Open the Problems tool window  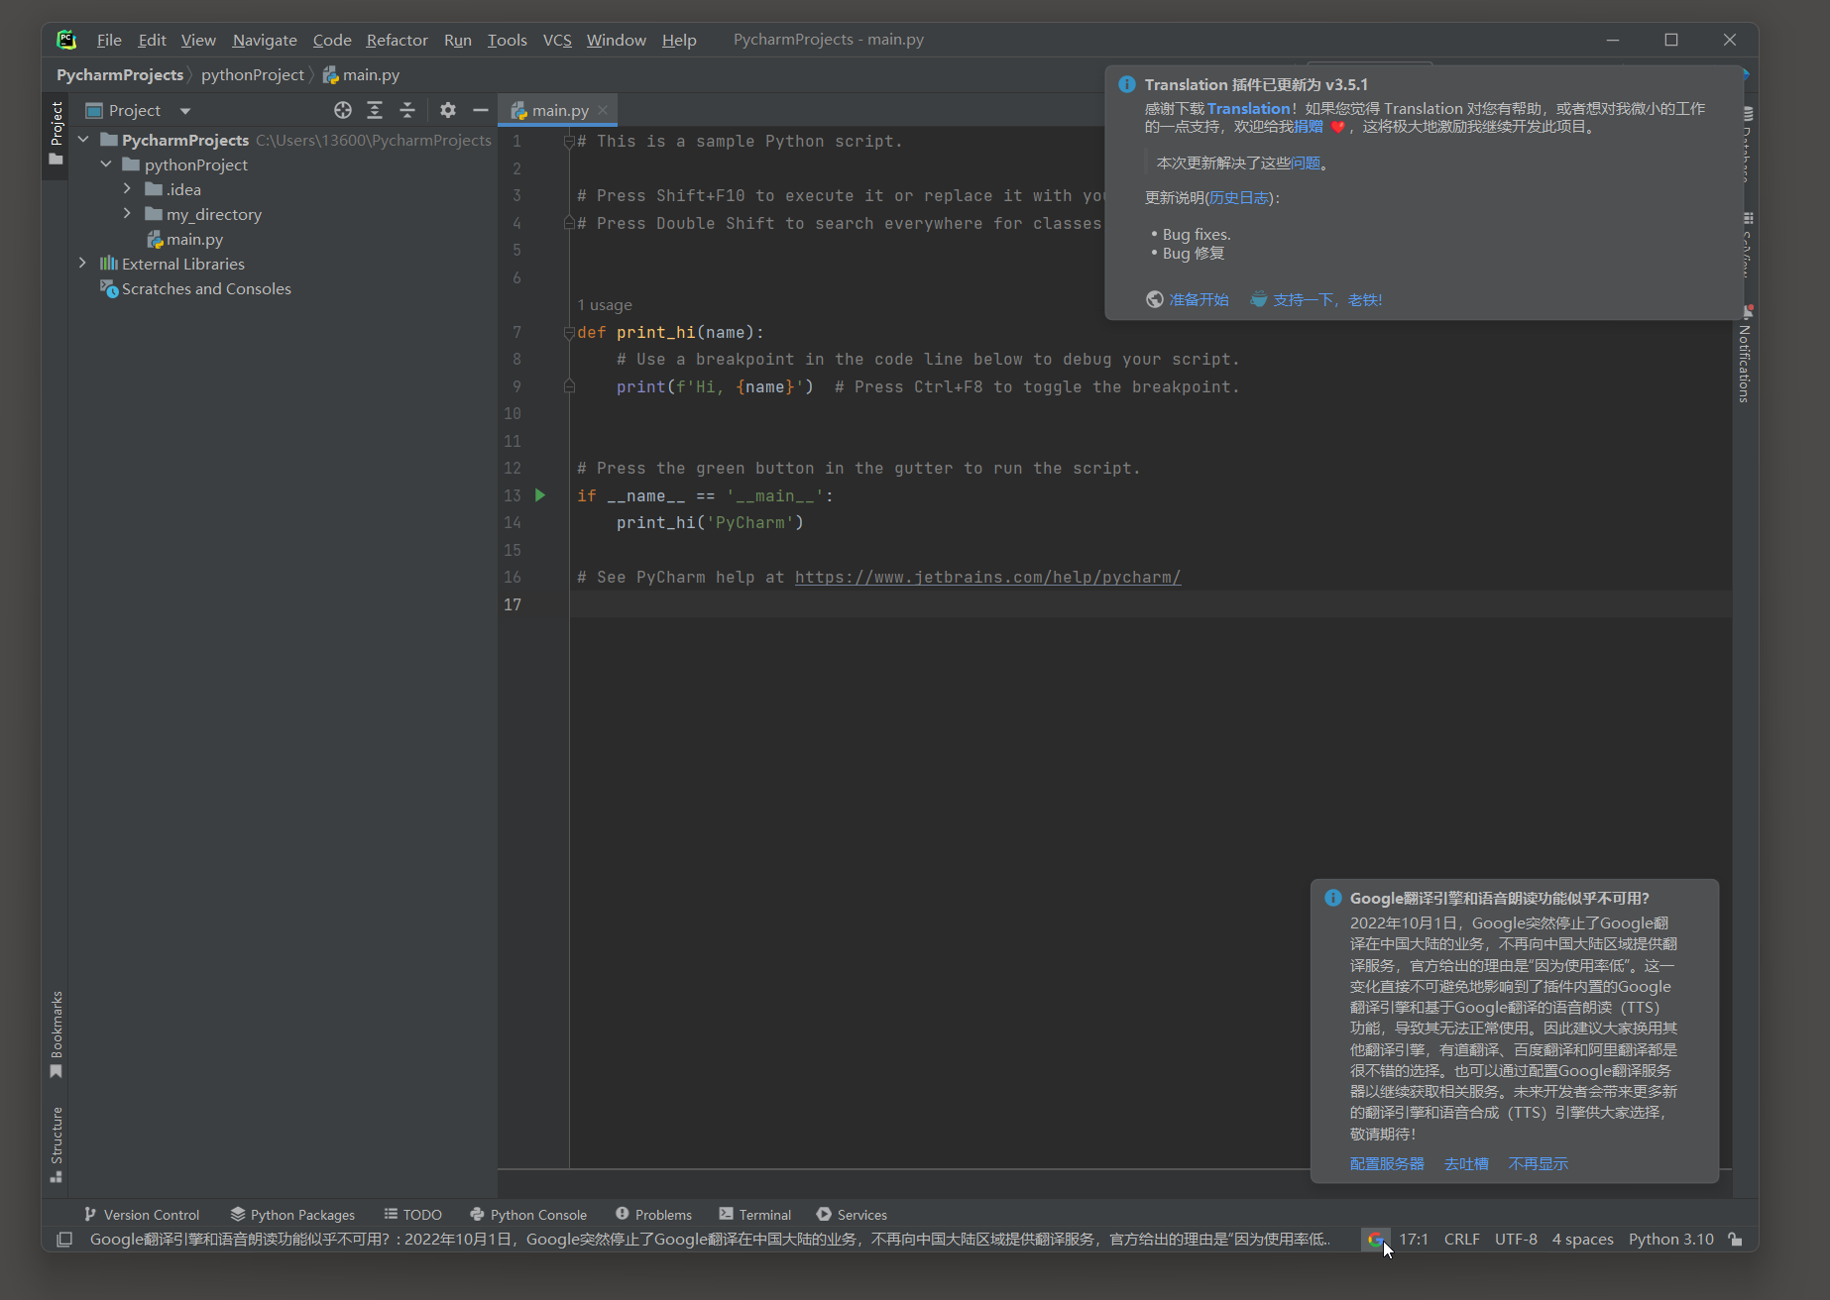(x=653, y=1215)
